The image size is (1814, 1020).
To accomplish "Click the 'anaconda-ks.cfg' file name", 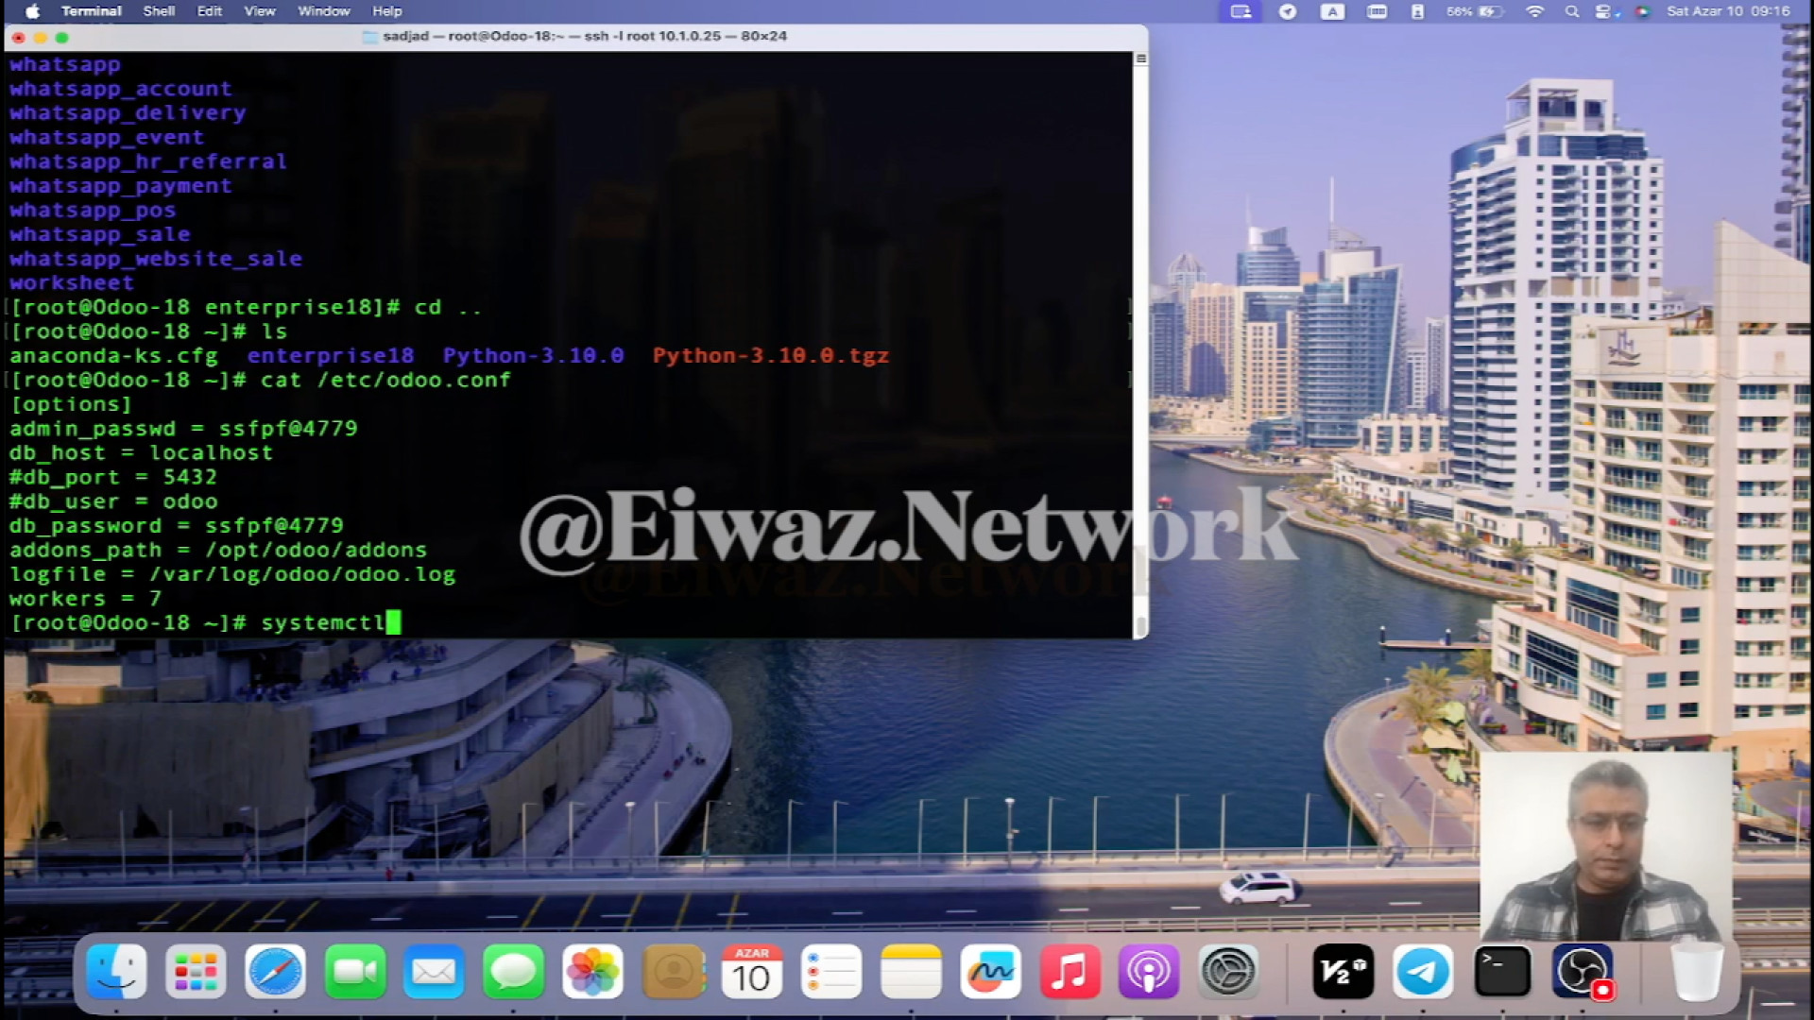I will (x=113, y=356).
